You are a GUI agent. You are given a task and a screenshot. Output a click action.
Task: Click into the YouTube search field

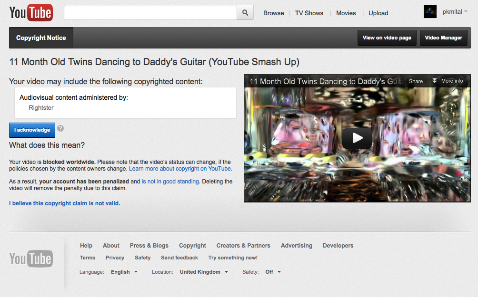pyautogui.click(x=150, y=13)
